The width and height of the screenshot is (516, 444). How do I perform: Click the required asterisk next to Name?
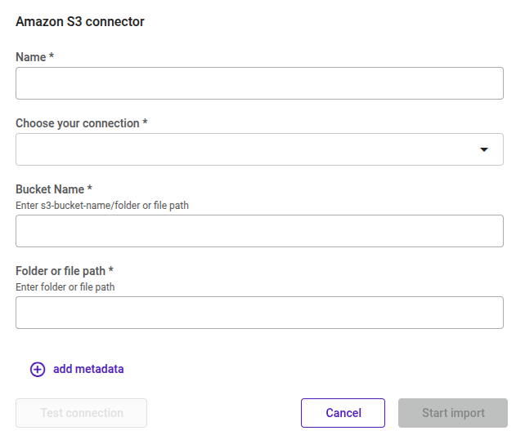coord(52,56)
